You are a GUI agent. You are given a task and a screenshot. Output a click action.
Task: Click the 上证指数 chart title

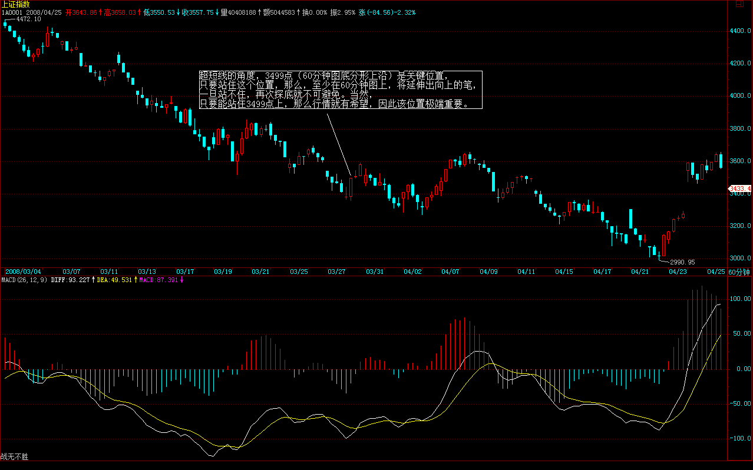pyautogui.click(x=15, y=4)
